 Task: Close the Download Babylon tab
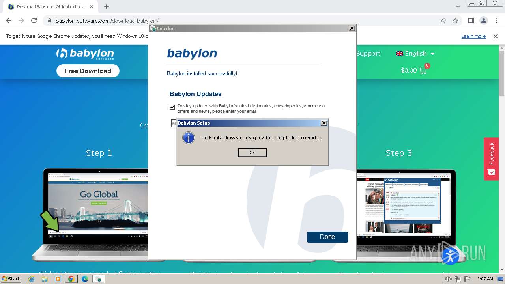pyautogui.click(x=92, y=7)
